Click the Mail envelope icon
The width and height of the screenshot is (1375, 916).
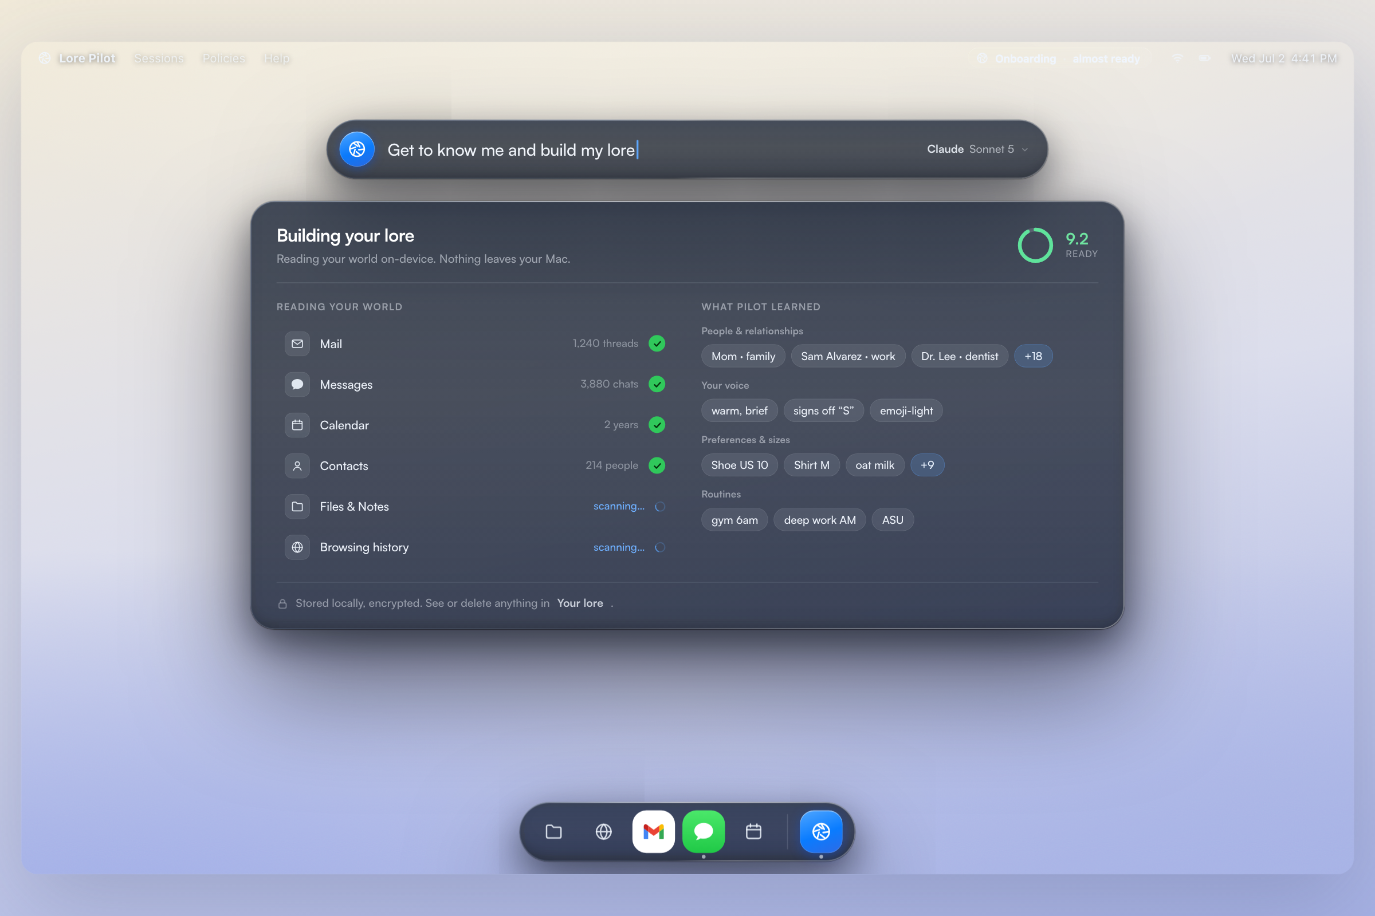point(297,343)
